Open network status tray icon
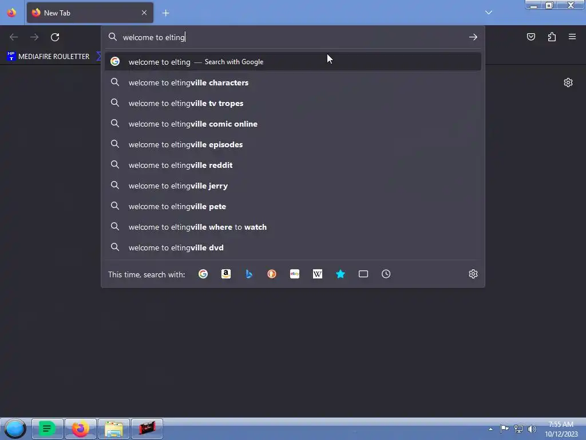Screen dimensions: 586x440 click(518, 429)
